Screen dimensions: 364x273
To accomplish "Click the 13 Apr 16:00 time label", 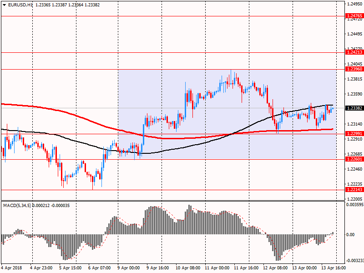I will coord(334,268).
